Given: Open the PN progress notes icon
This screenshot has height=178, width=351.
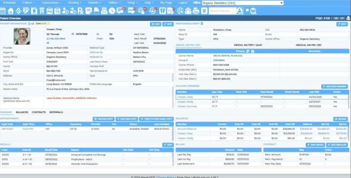Looking at the screenshot, I should pos(49,11).
